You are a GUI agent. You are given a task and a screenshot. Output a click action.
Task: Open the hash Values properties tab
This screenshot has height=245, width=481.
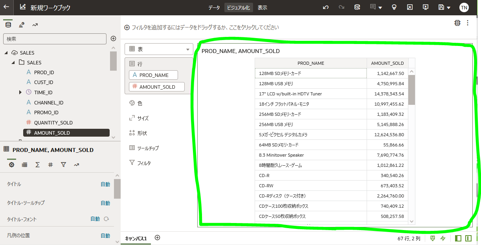click(50, 165)
